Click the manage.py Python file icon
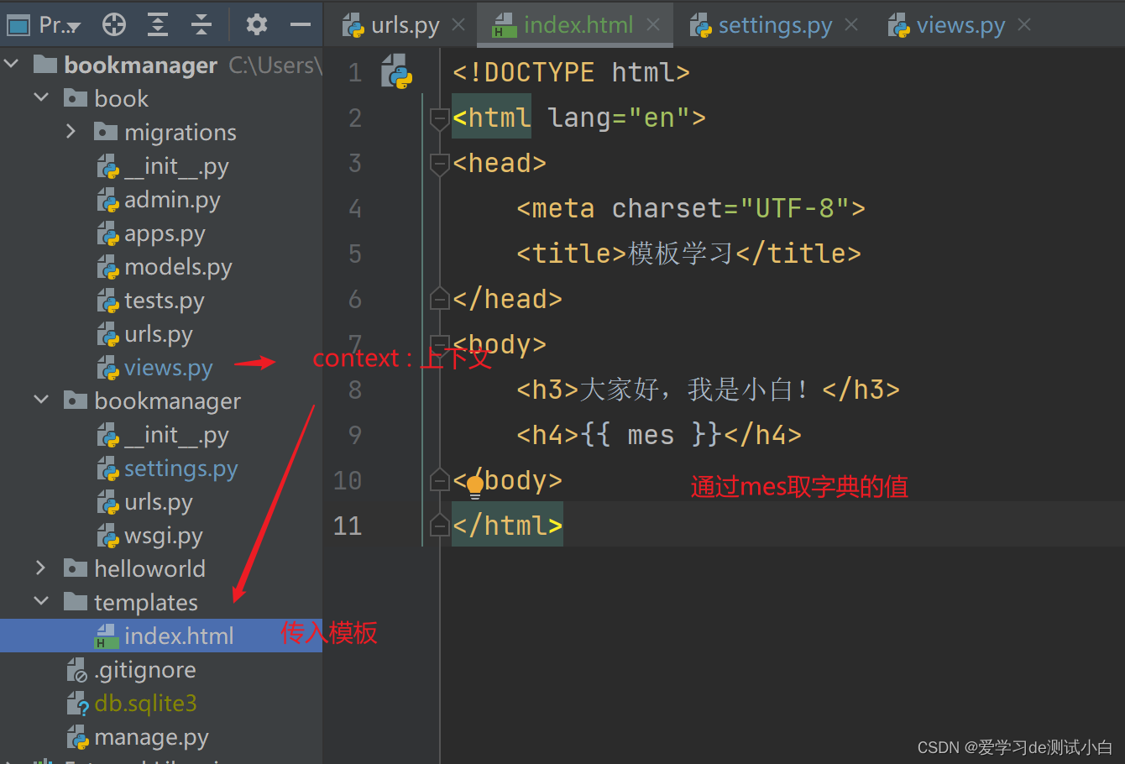The width and height of the screenshot is (1125, 764). click(x=77, y=737)
